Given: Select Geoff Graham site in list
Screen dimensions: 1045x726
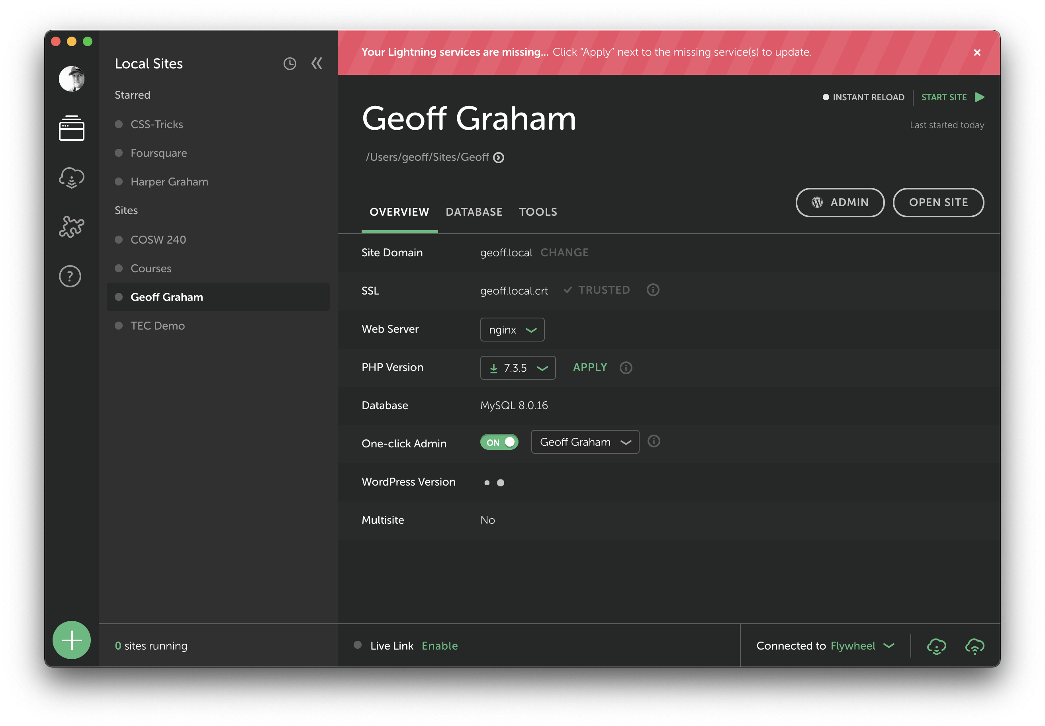Looking at the screenshot, I should (218, 297).
